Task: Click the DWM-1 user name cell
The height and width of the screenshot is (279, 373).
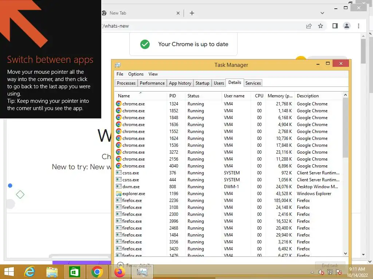Action: tap(231, 187)
